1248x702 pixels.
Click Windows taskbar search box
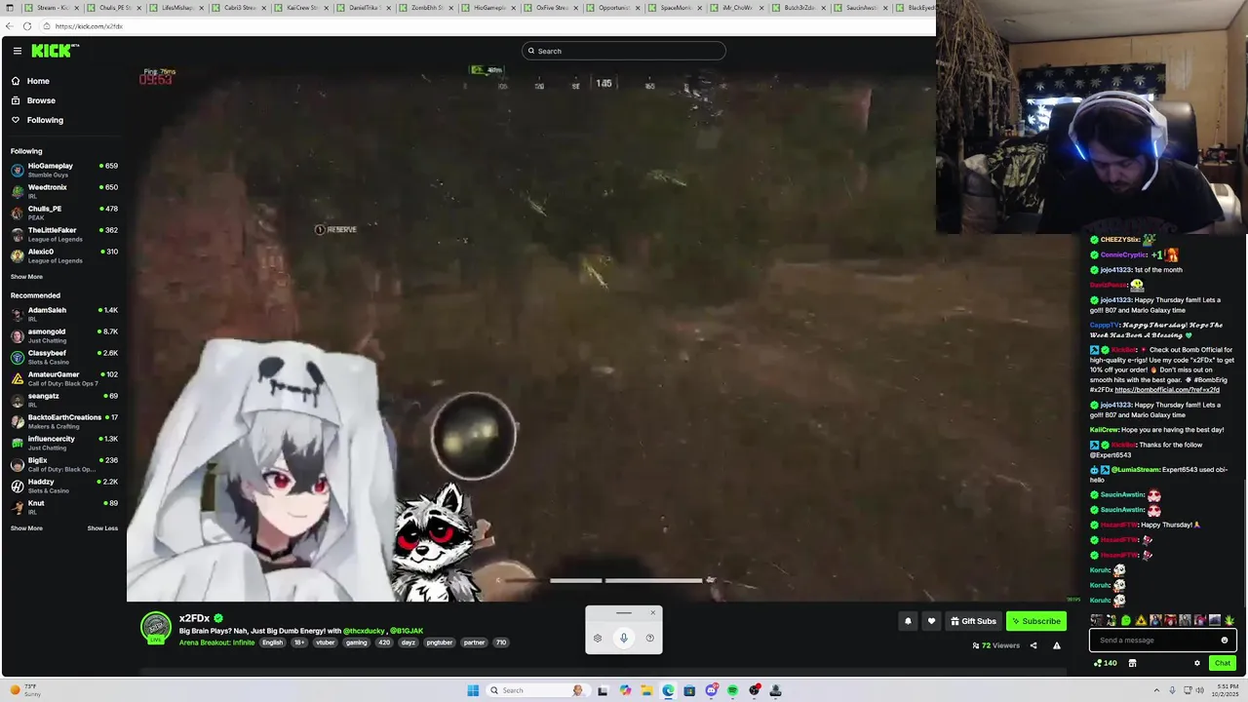(x=539, y=690)
